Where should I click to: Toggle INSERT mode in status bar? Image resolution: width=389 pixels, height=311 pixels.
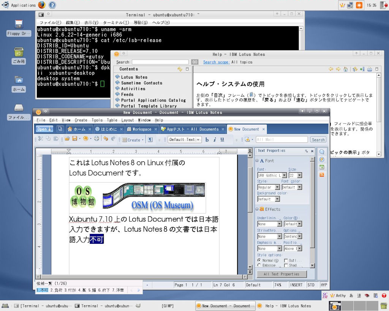coord(296,285)
